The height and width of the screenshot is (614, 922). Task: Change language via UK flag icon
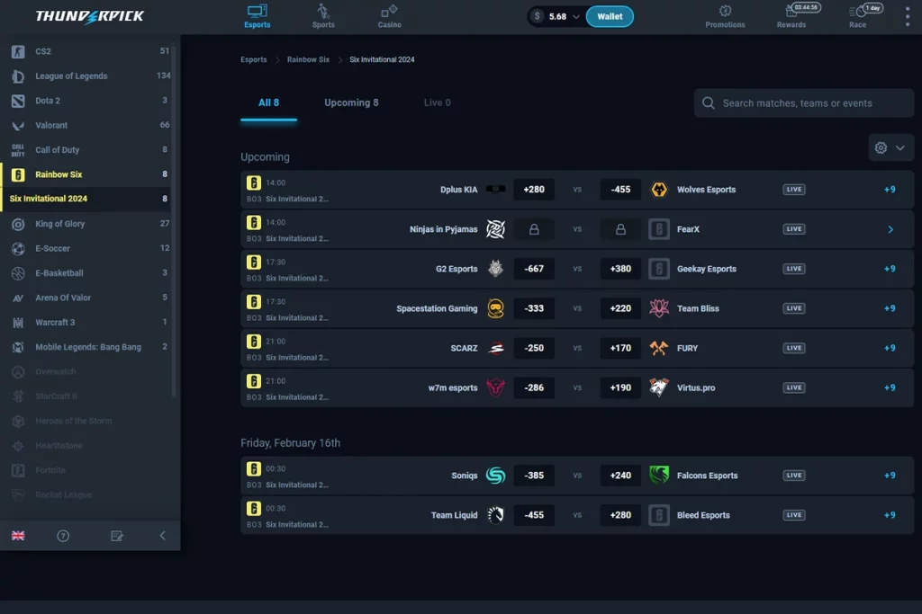tap(18, 536)
